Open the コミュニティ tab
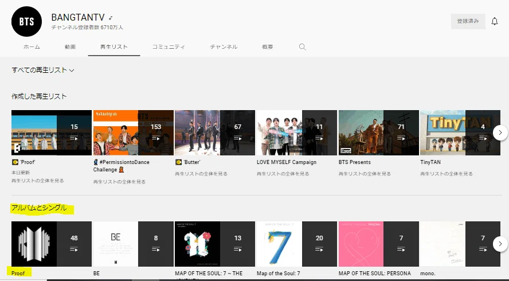The height and width of the screenshot is (281, 509). coord(169,47)
